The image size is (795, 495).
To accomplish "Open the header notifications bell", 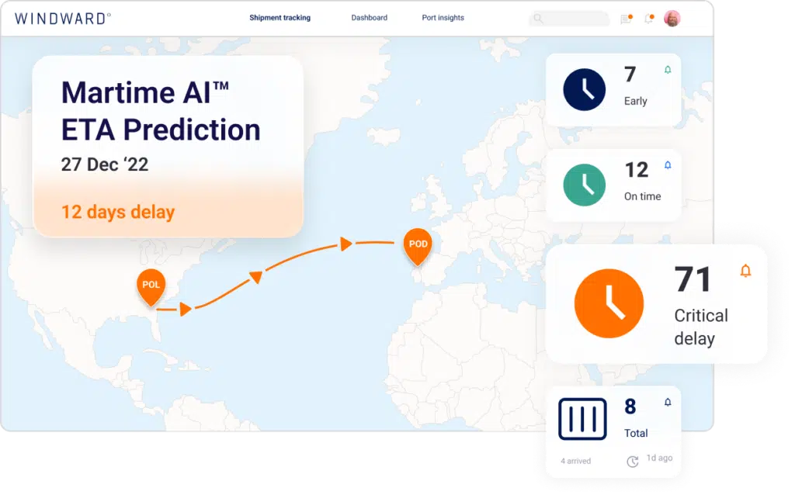I will (x=648, y=19).
